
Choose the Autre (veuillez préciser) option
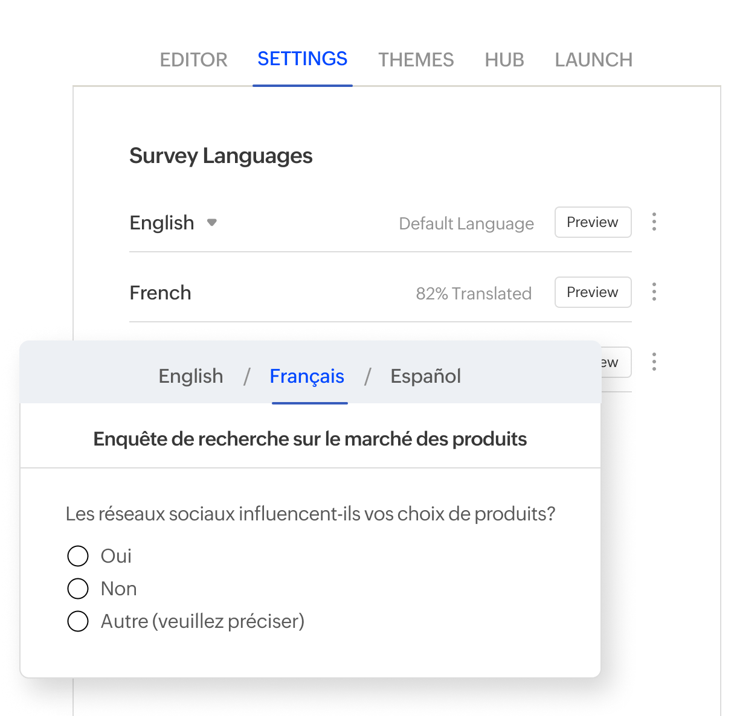coord(78,621)
